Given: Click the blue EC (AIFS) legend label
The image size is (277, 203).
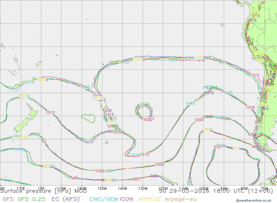Looking at the screenshot, I should 66,199.
